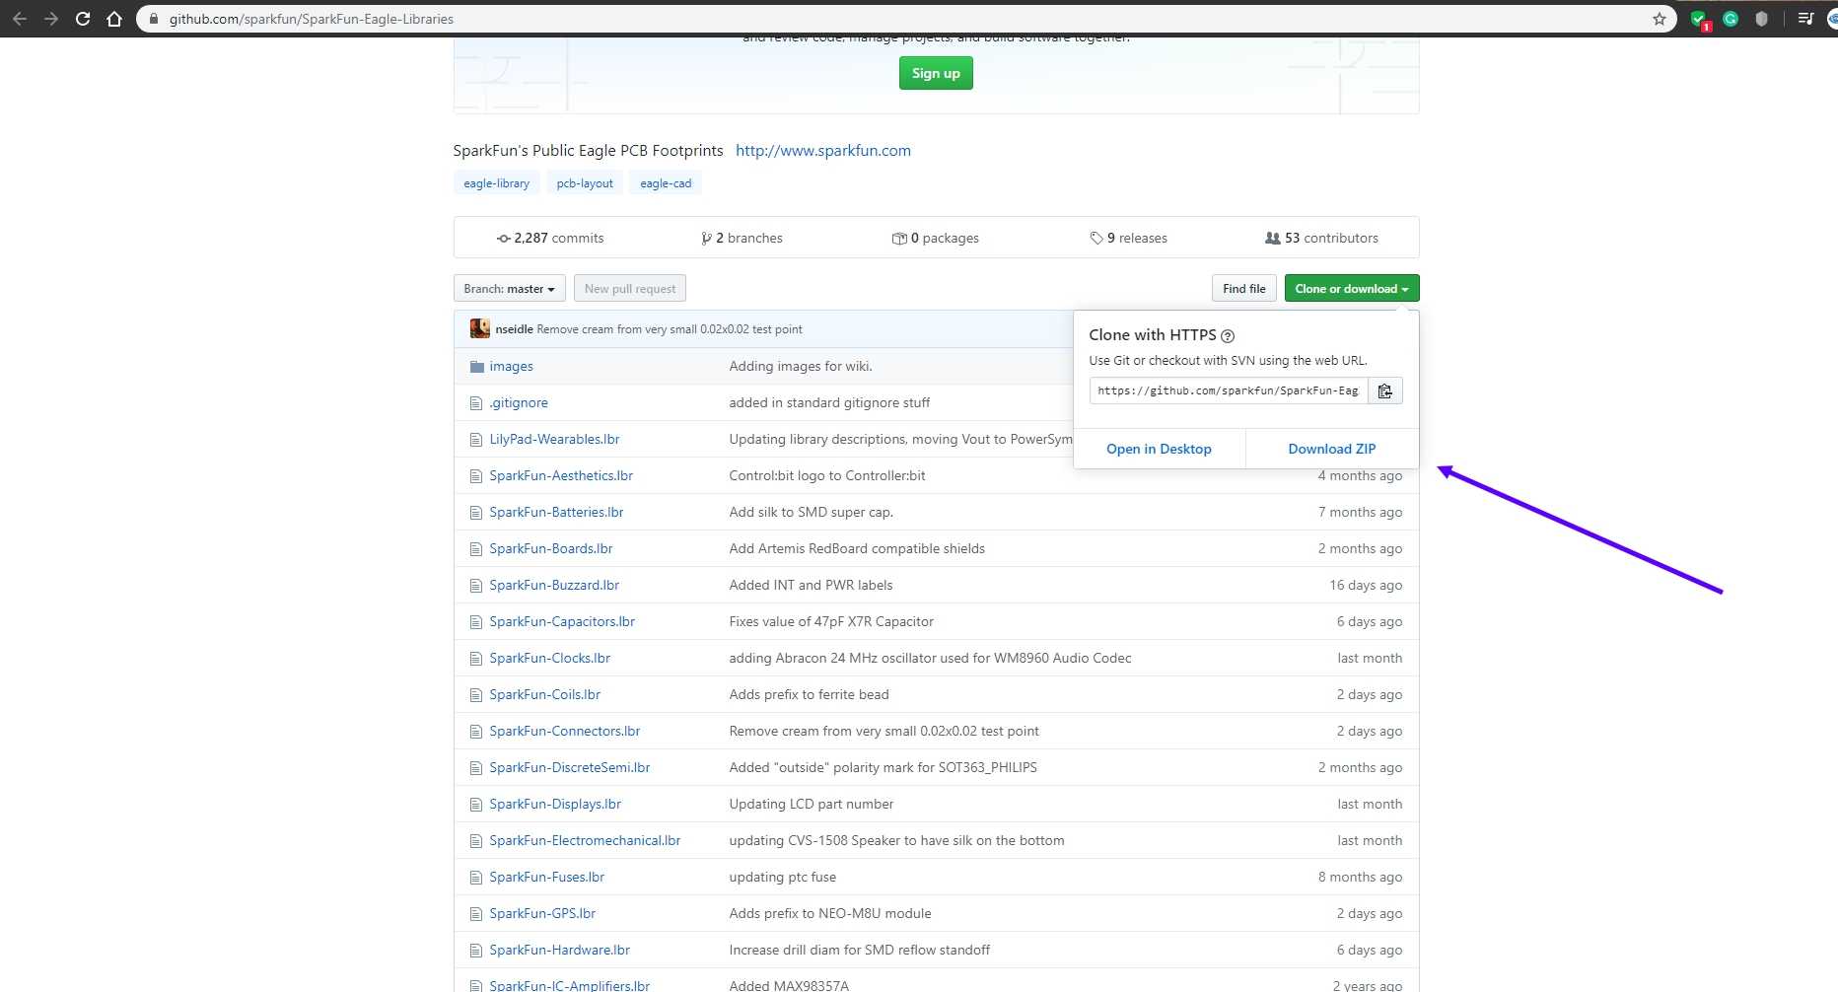Select the eagle-cad topic tag
This screenshot has height=992, width=1838.
click(x=666, y=183)
